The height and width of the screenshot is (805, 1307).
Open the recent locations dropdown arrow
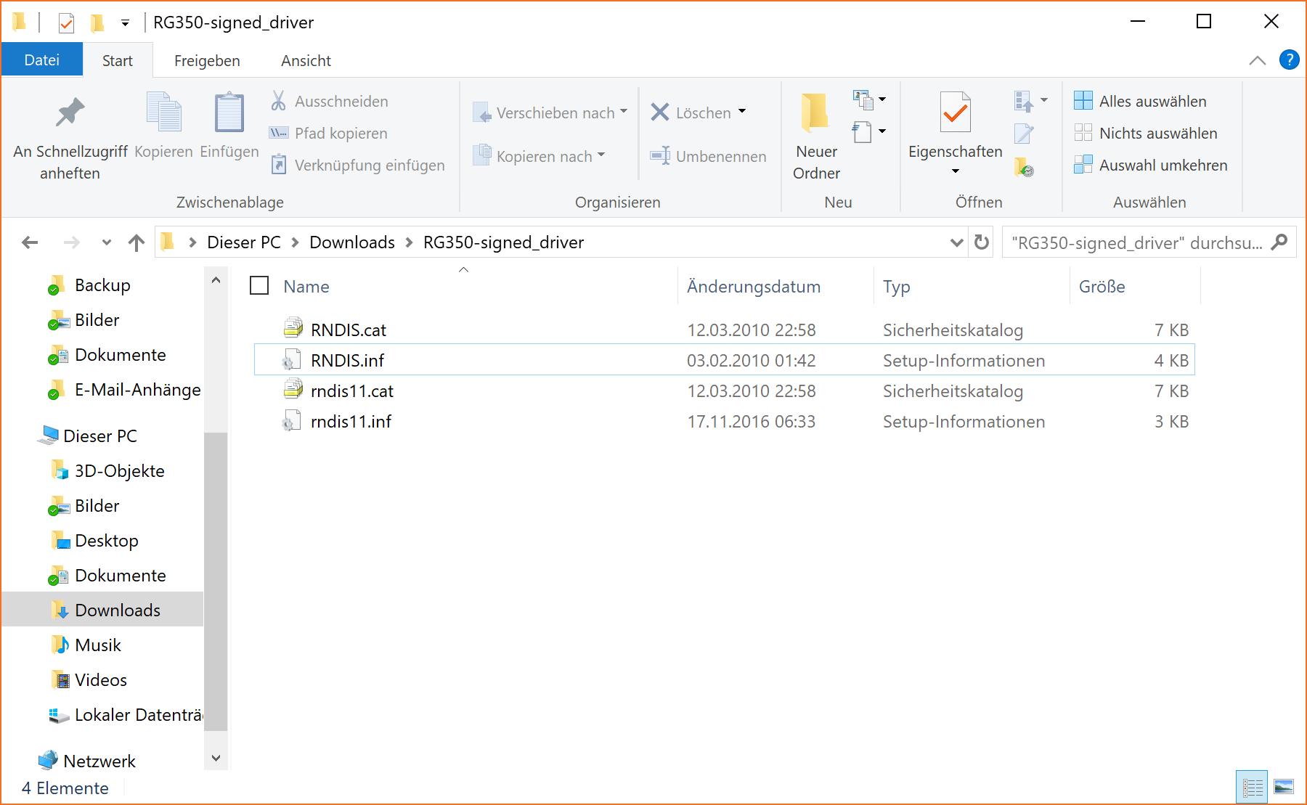(107, 242)
